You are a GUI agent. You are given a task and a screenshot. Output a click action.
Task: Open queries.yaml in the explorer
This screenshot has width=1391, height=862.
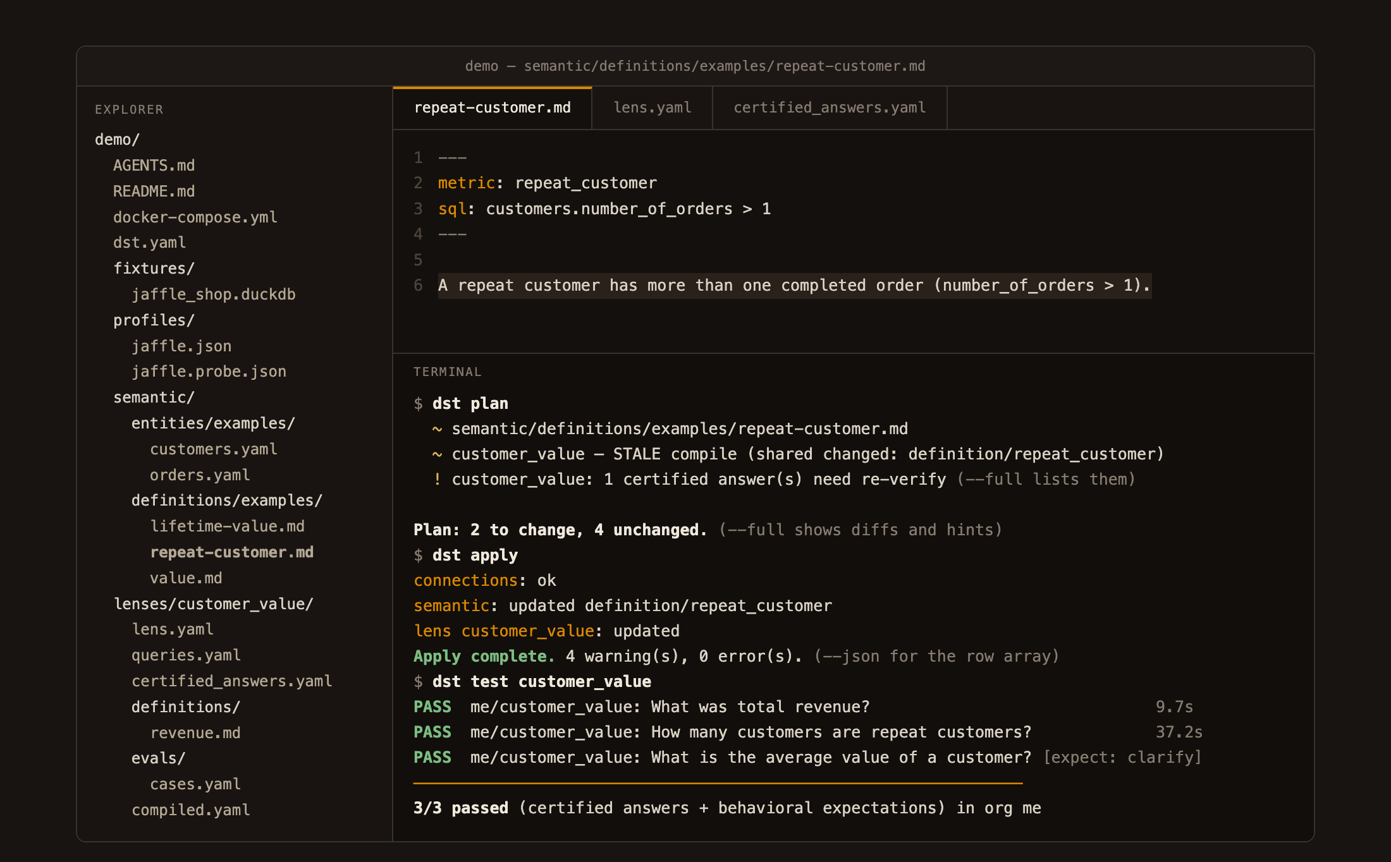pyautogui.click(x=186, y=655)
